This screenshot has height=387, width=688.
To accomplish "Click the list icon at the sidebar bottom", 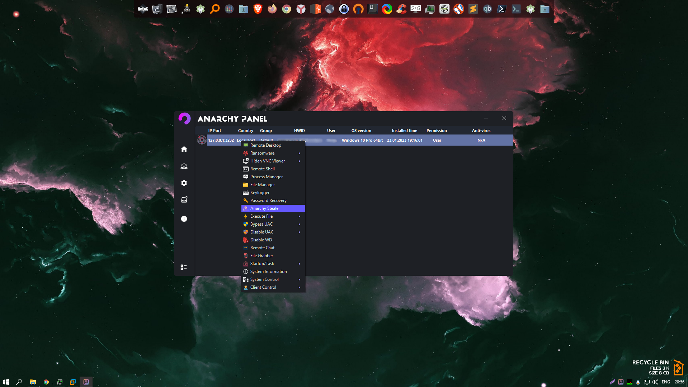I will tap(184, 267).
